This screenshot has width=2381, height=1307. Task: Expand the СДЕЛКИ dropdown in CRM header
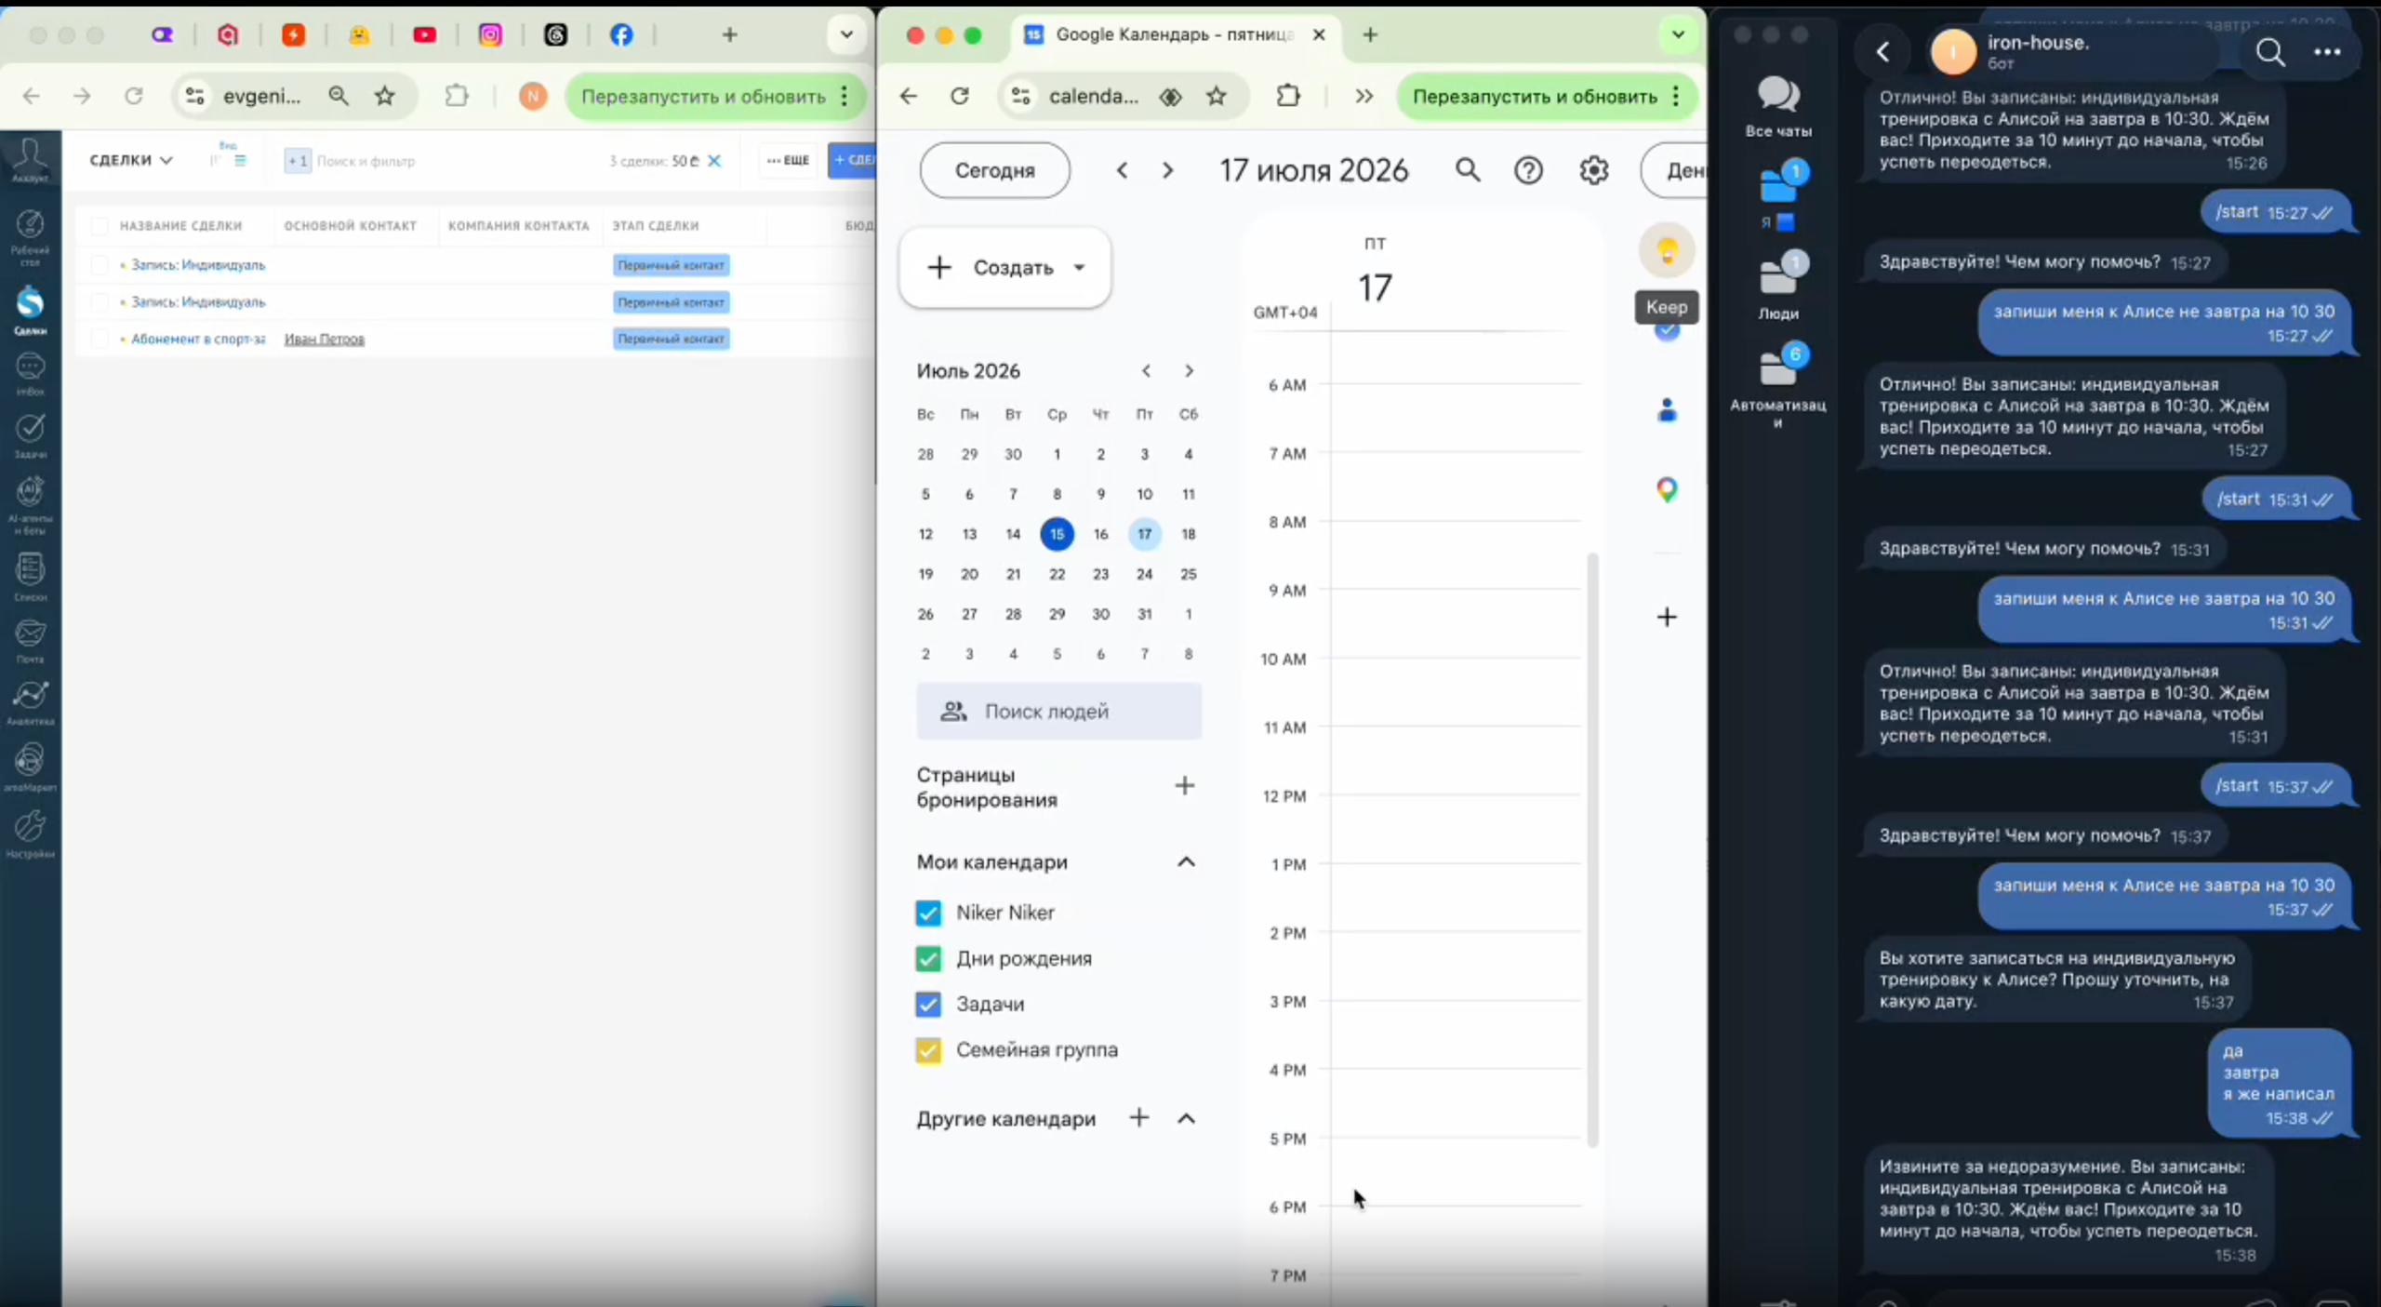pos(131,161)
